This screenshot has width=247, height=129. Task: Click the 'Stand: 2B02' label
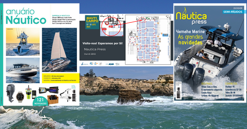point(90,54)
